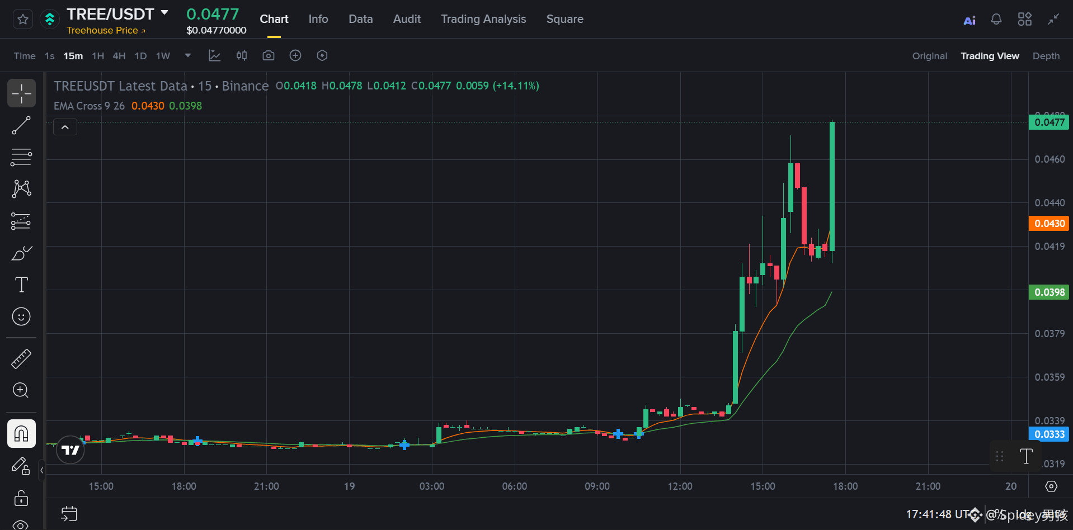Switch to the Info tab
The width and height of the screenshot is (1073, 530).
pyautogui.click(x=318, y=19)
